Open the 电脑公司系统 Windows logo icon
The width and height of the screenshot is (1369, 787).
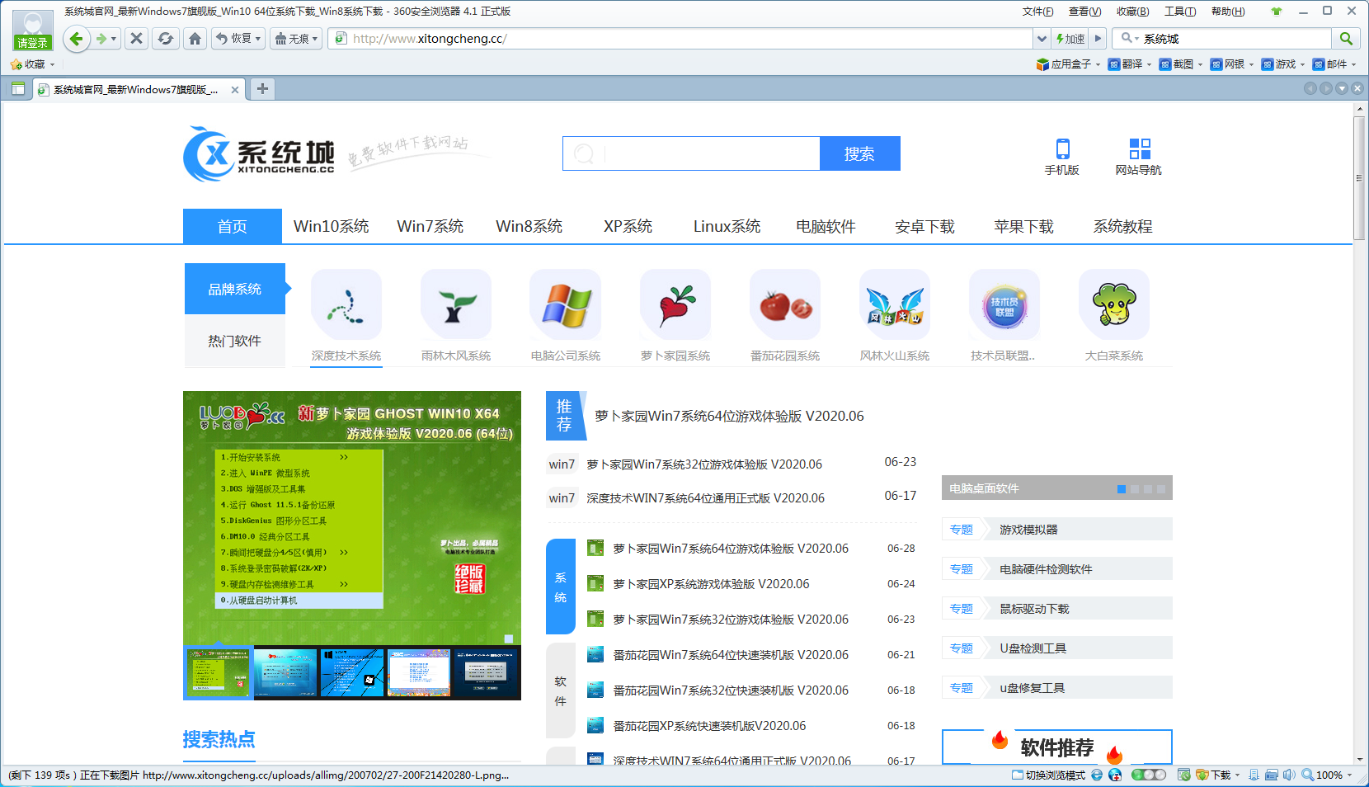(x=566, y=304)
